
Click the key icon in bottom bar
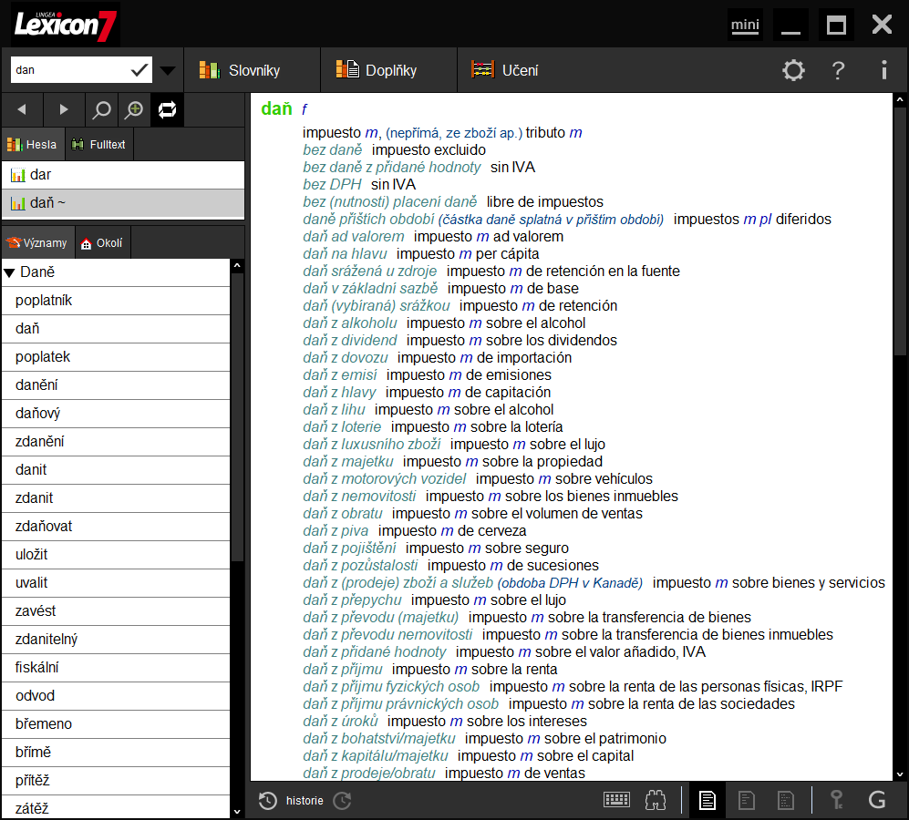(x=836, y=800)
